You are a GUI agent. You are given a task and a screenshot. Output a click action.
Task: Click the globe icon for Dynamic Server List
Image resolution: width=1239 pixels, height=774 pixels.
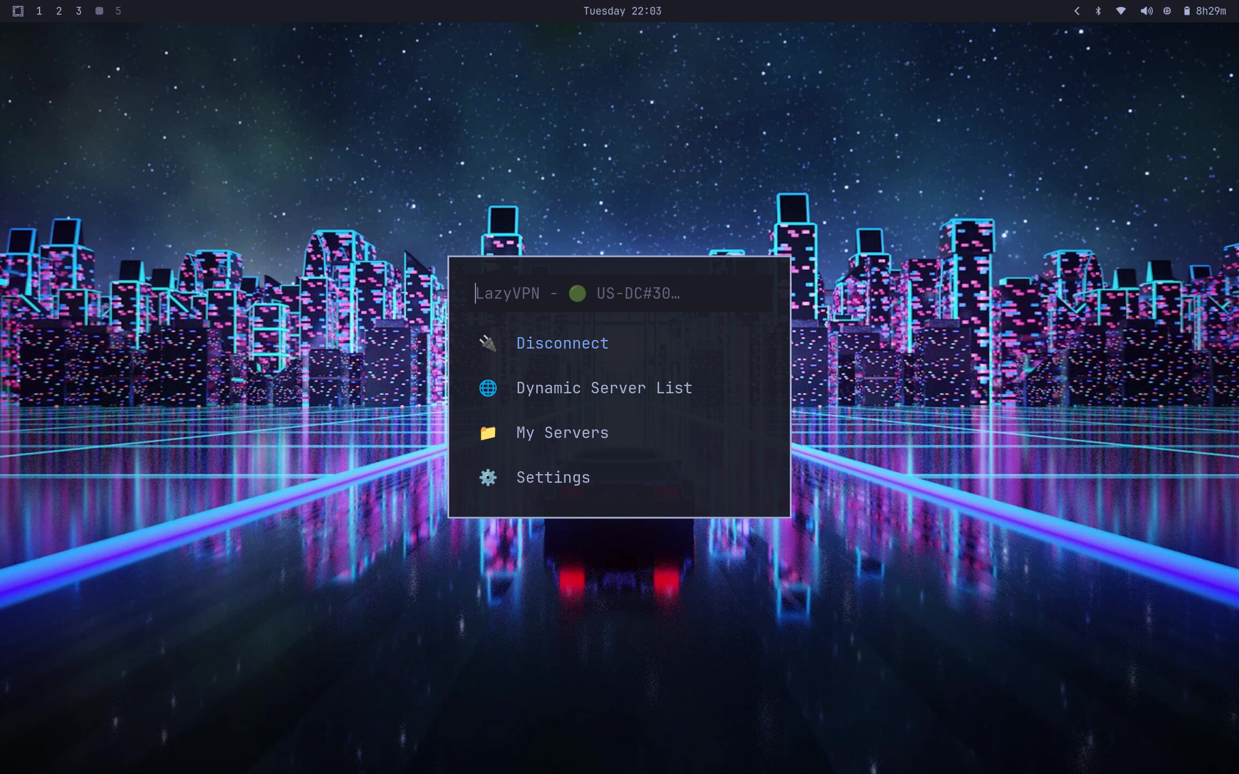tap(488, 388)
